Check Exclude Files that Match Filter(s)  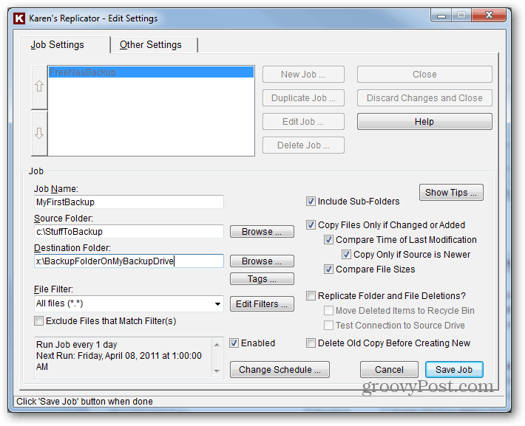39,321
